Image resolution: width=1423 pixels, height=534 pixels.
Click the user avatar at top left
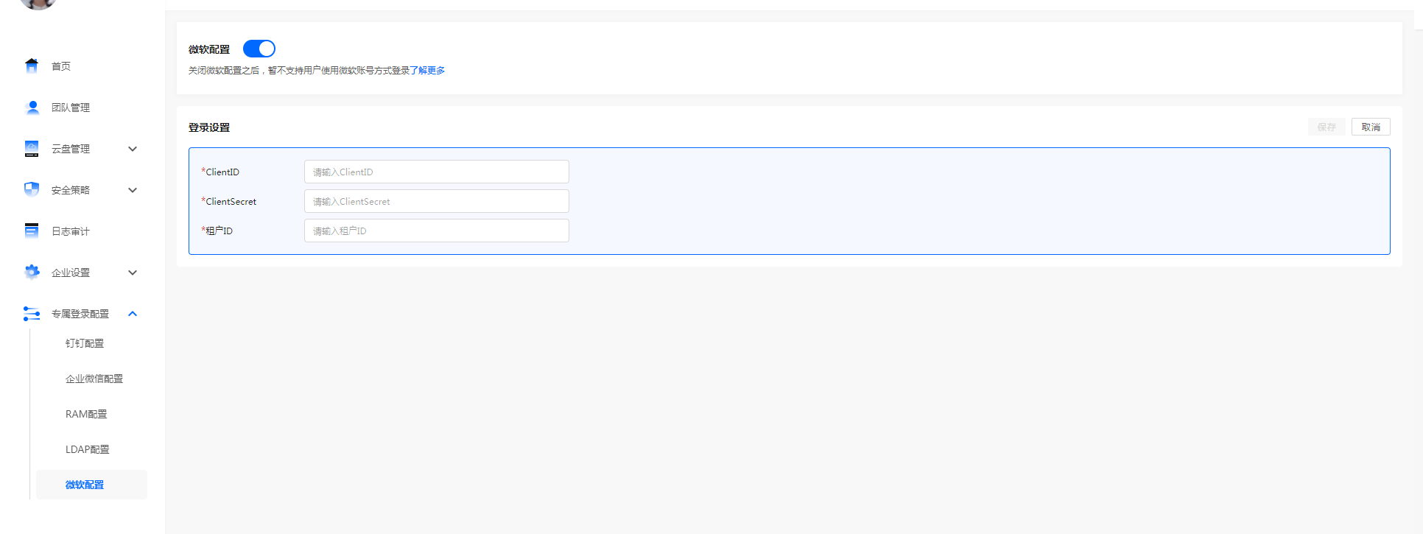click(37, 4)
